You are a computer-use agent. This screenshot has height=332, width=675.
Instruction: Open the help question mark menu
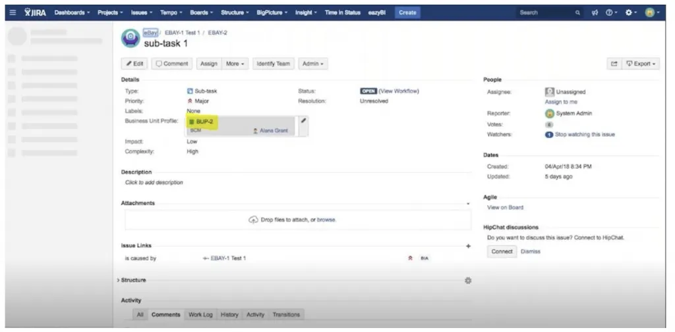611,13
